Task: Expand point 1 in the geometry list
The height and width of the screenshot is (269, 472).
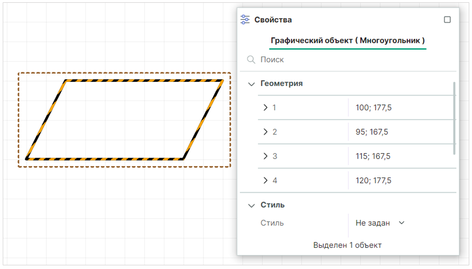Action: 265,108
